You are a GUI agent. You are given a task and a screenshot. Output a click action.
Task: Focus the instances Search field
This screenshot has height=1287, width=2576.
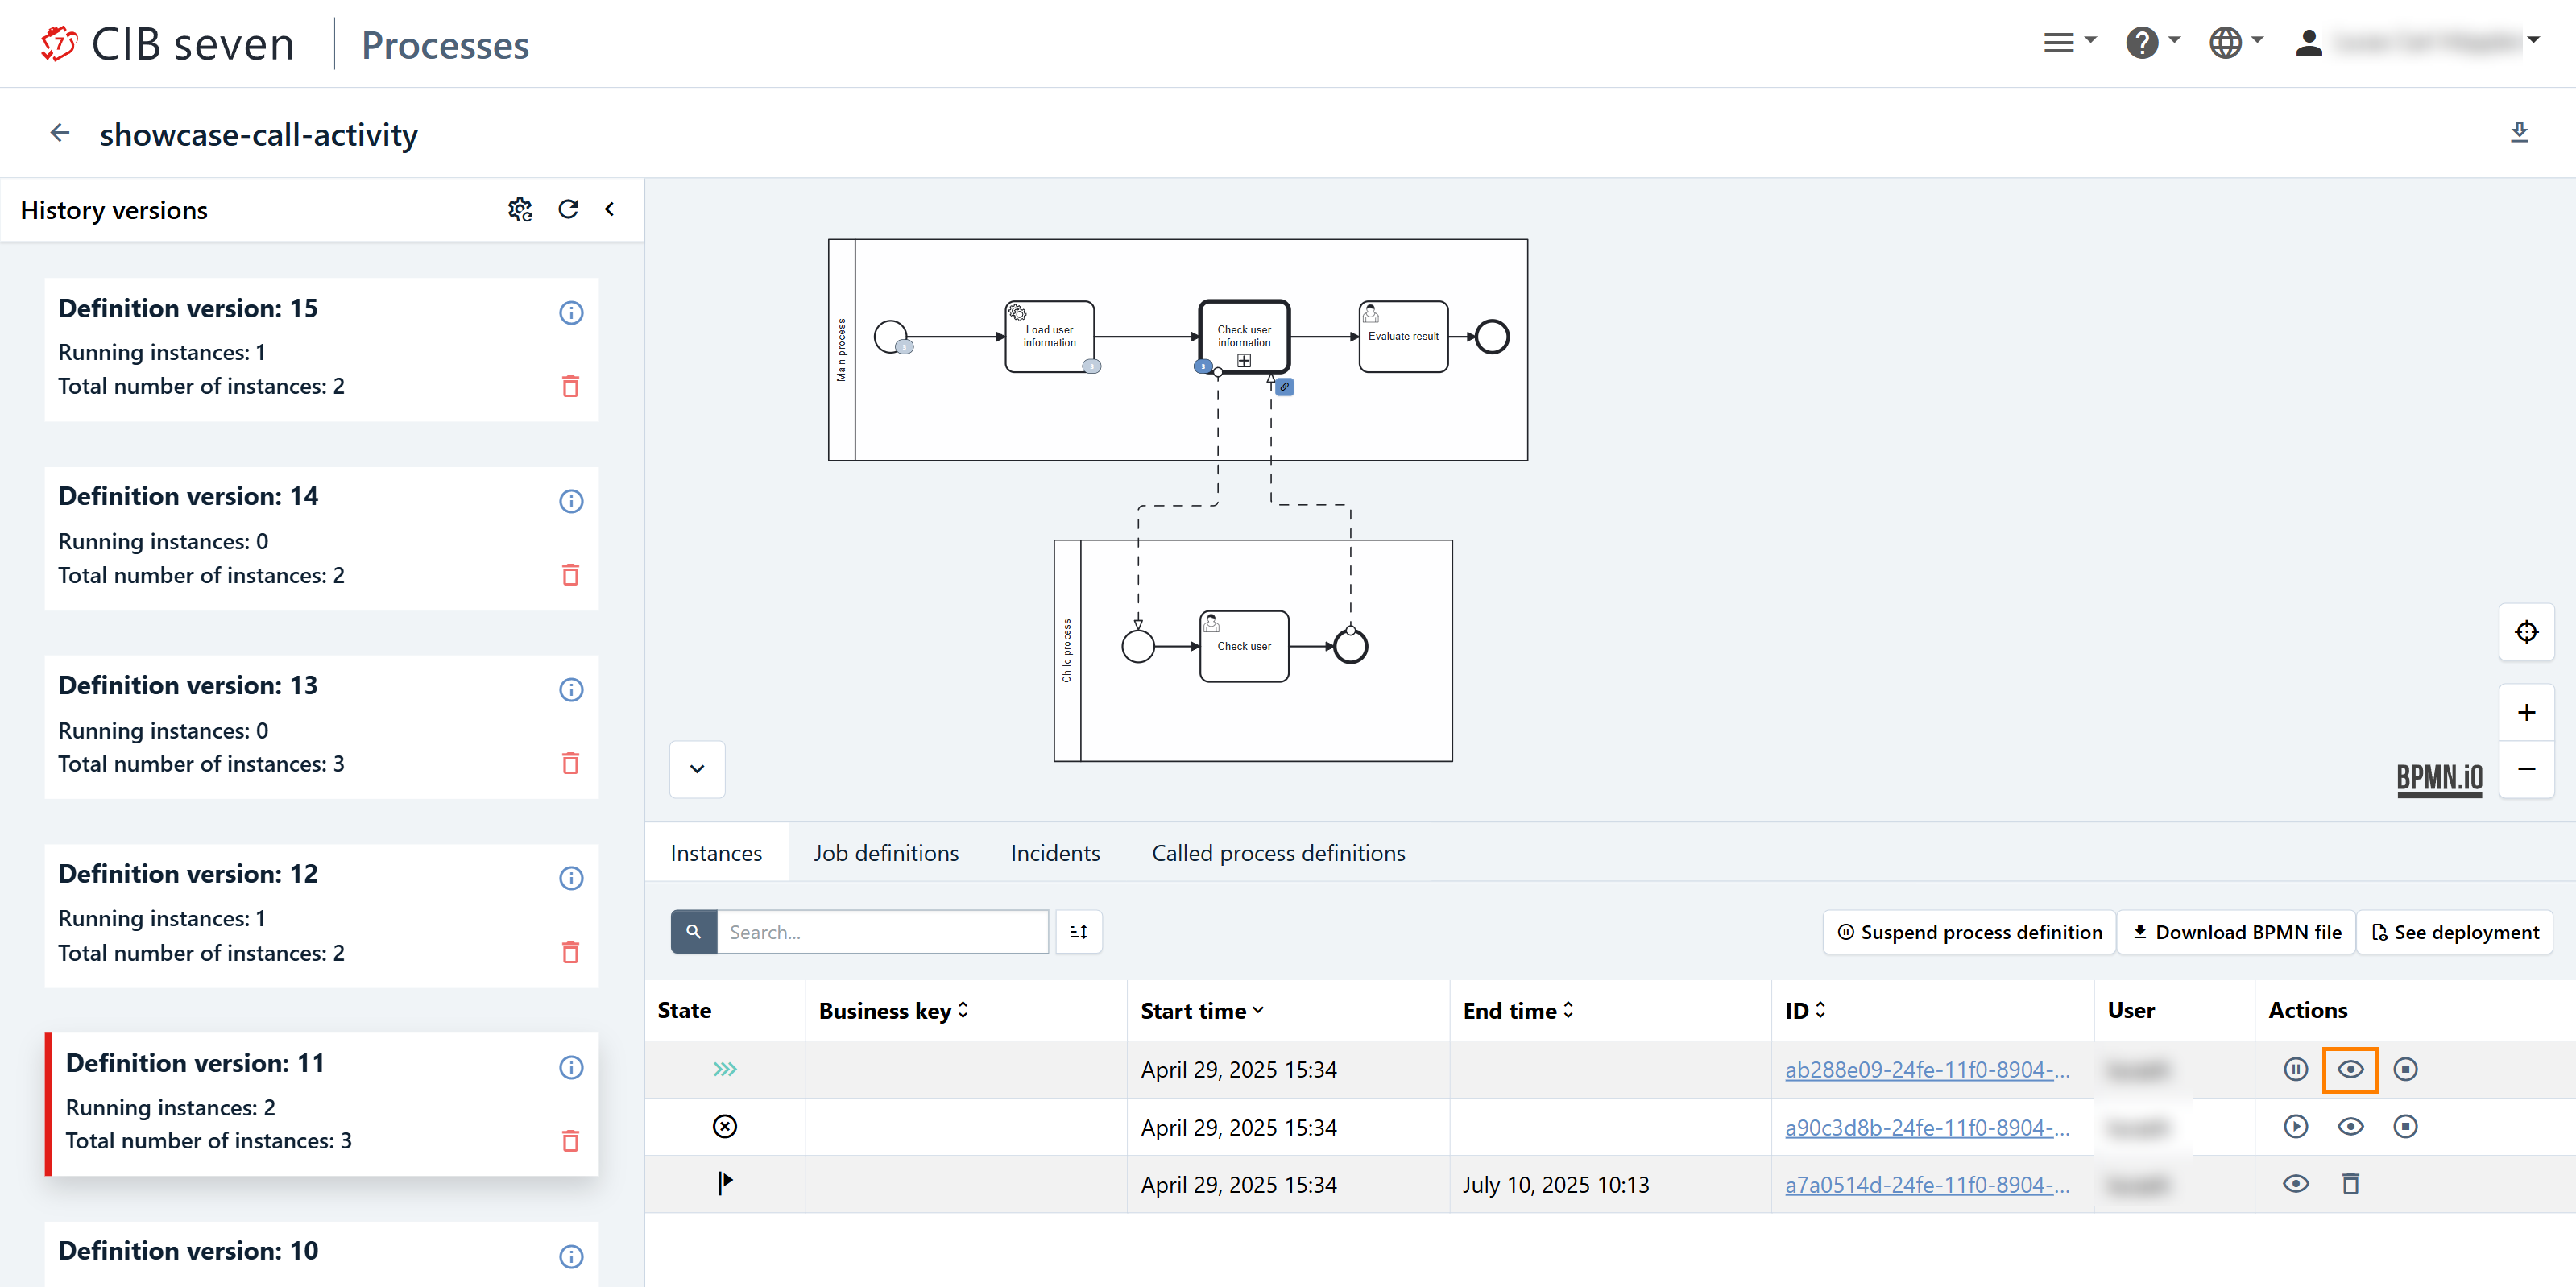(x=881, y=932)
